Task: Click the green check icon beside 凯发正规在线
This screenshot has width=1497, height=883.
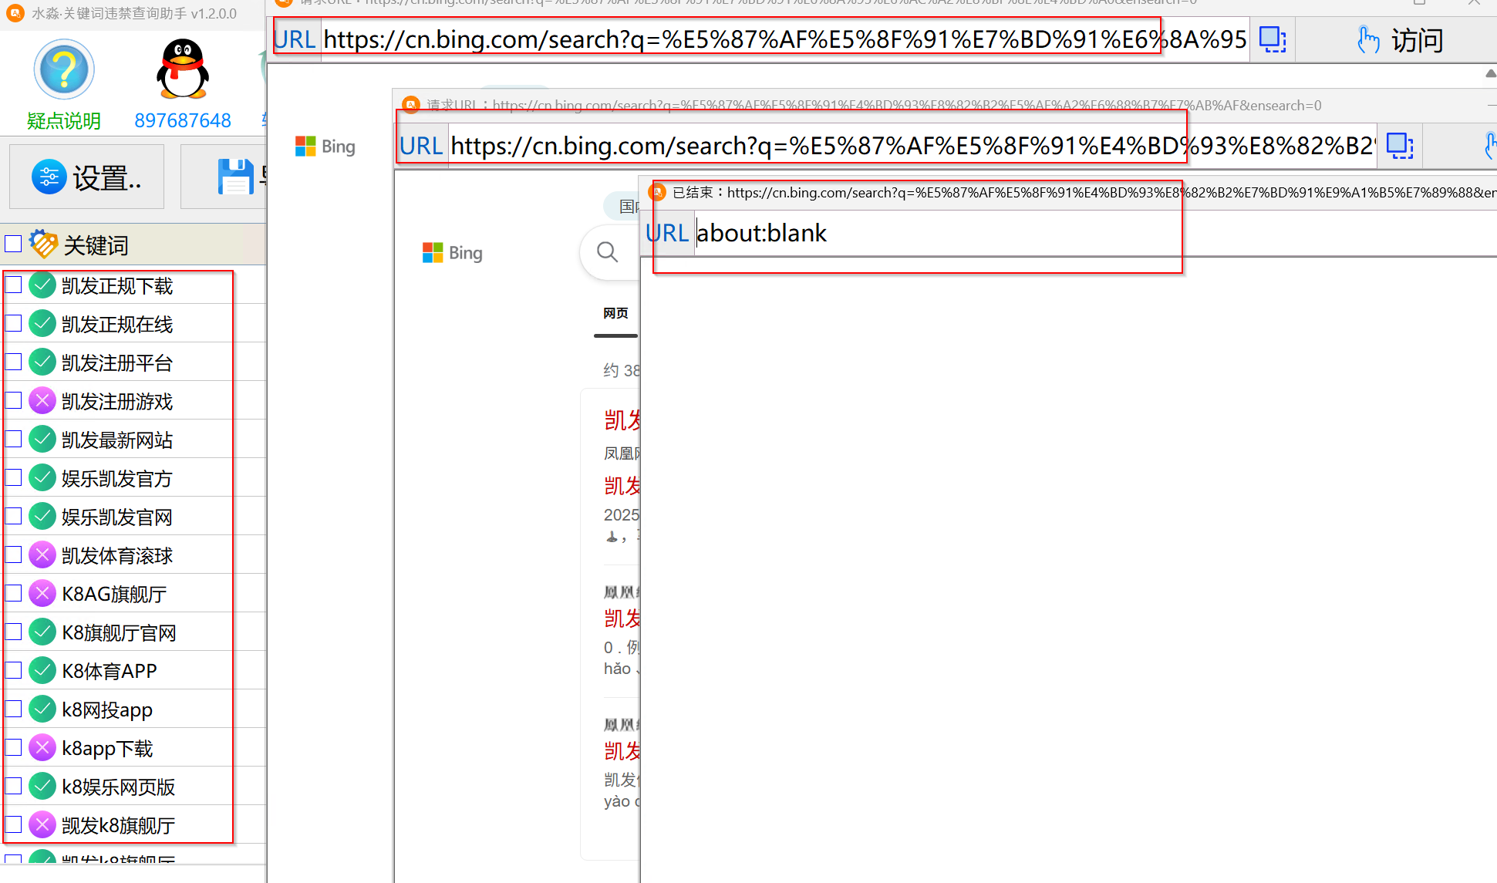Action: point(42,324)
